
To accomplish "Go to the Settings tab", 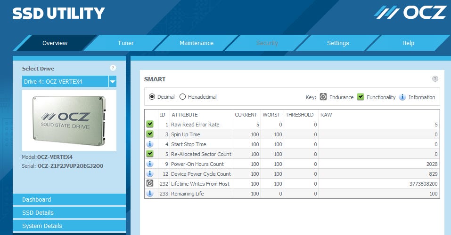I will pyautogui.click(x=337, y=43).
